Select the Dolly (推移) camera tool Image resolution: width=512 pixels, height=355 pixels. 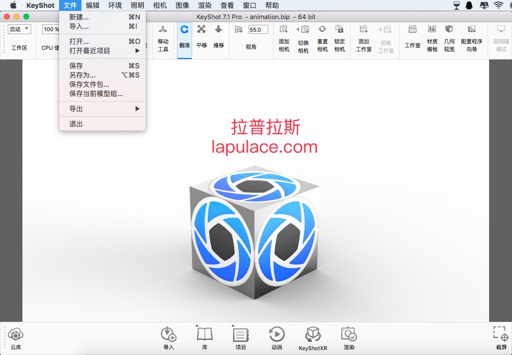218,37
